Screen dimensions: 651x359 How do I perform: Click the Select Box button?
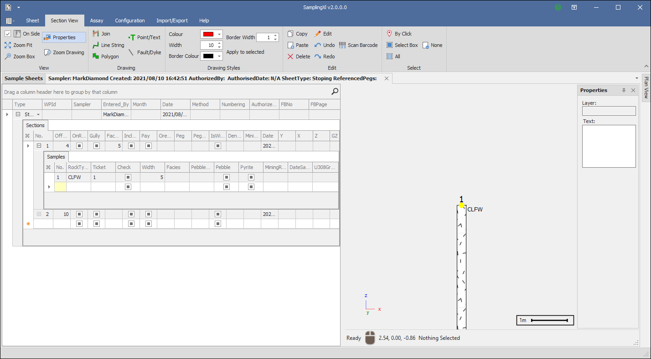pyautogui.click(x=402, y=45)
